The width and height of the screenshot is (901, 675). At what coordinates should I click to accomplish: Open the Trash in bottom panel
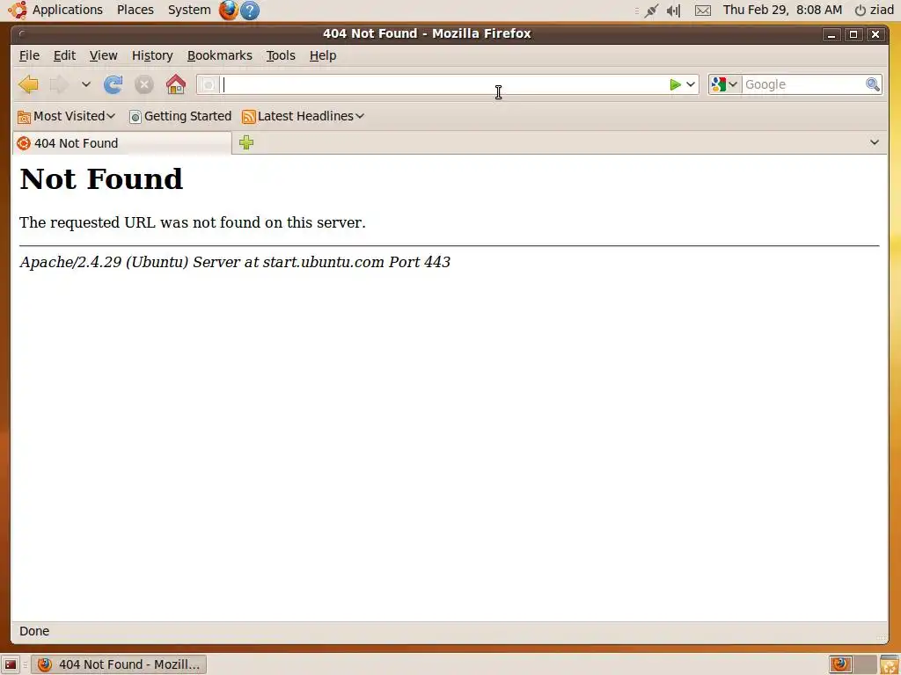pos(889,665)
